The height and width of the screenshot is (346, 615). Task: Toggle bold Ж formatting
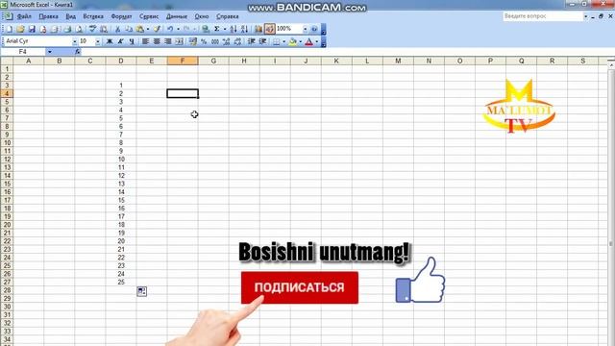(x=110, y=41)
